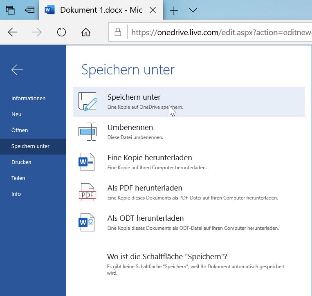312x296 pixels.
Task: Open the Info sidebar entry
Action: coord(16,194)
